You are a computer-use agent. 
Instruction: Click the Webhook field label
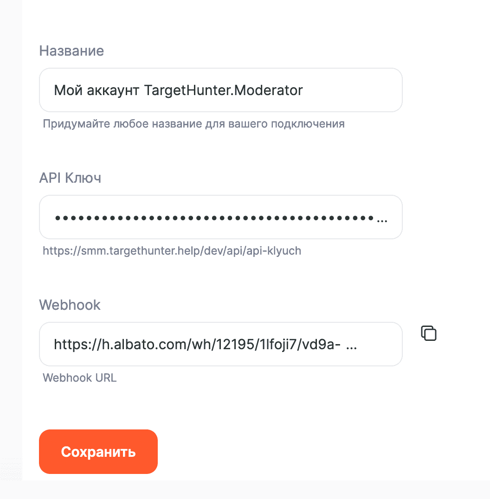(x=70, y=305)
